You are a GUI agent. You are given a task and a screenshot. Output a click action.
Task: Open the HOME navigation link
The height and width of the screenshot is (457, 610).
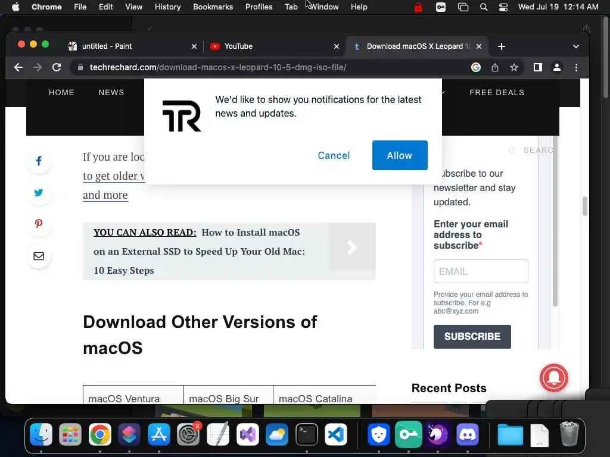point(61,92)
